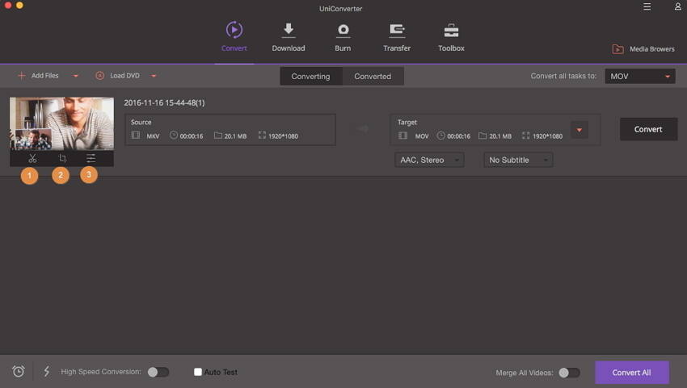
Task: Toggle Merge All Videos switch
Action: click(569, 373)
